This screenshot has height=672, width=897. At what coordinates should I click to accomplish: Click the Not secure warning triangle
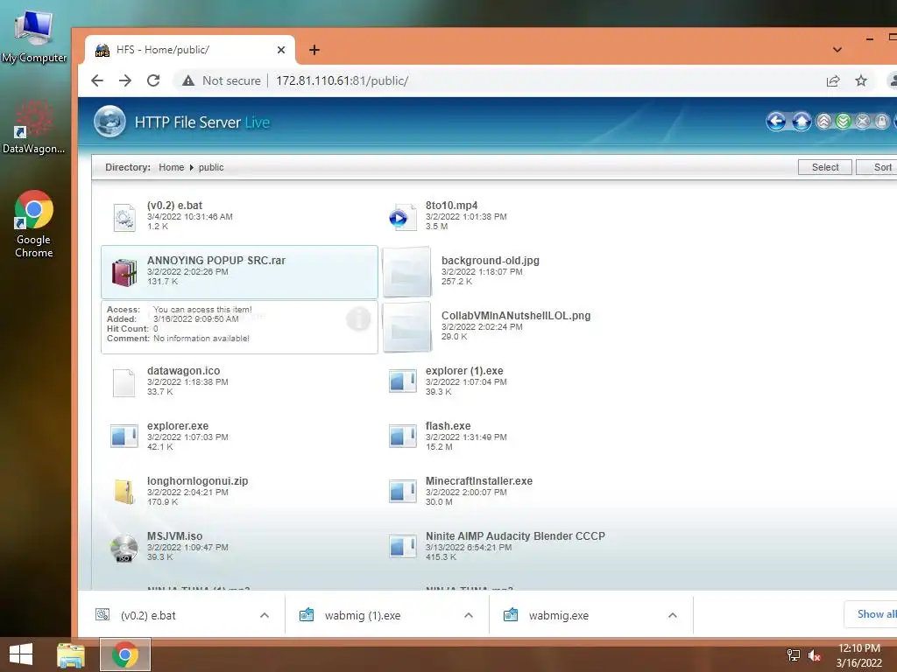tap(188, 81)
